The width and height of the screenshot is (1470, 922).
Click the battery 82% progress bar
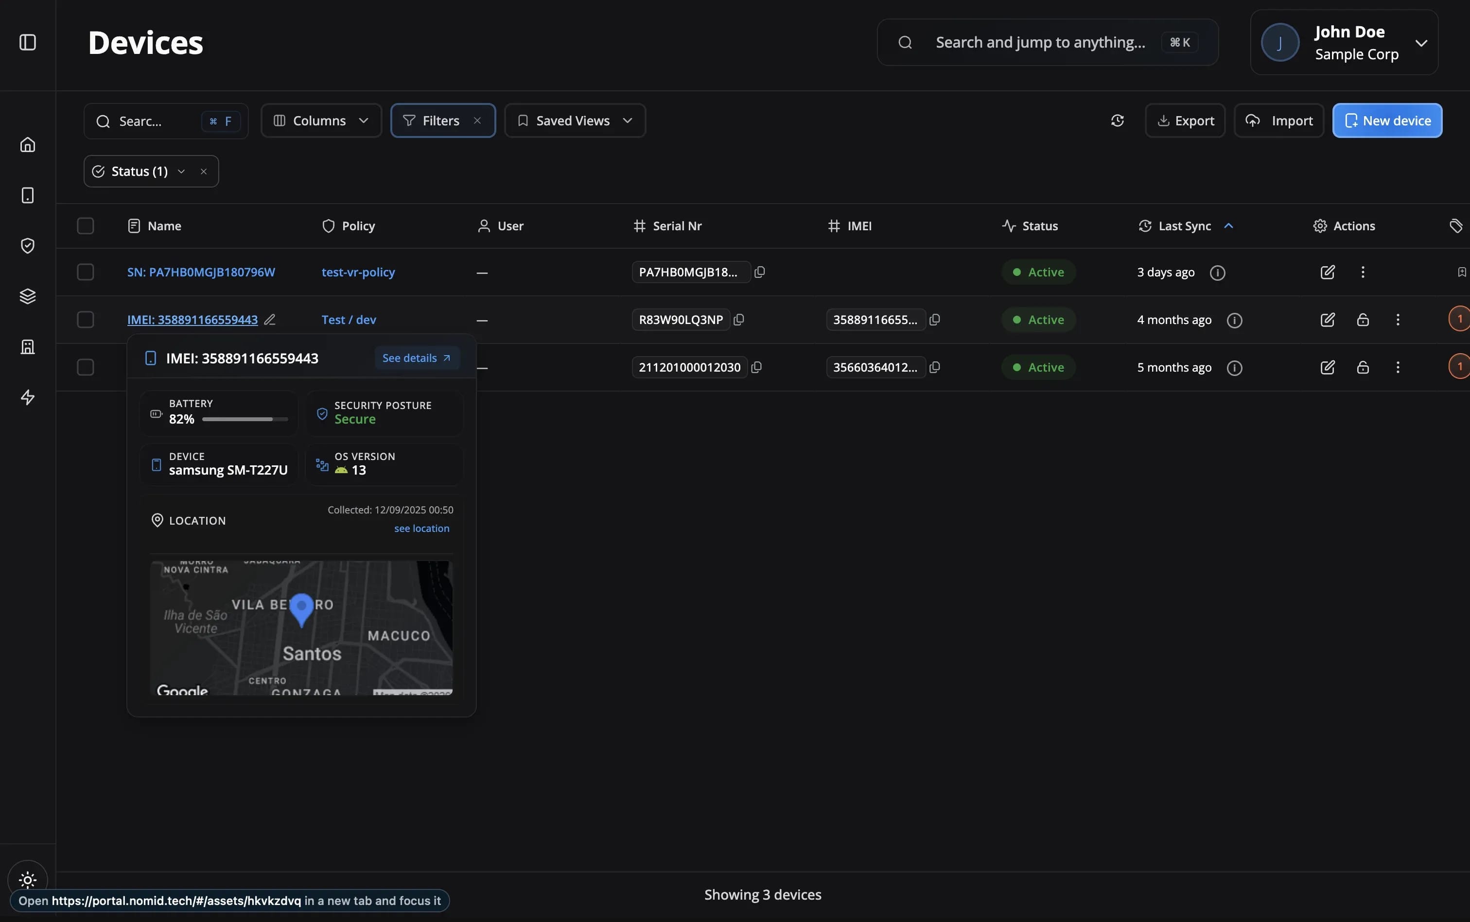click(245, 420)
